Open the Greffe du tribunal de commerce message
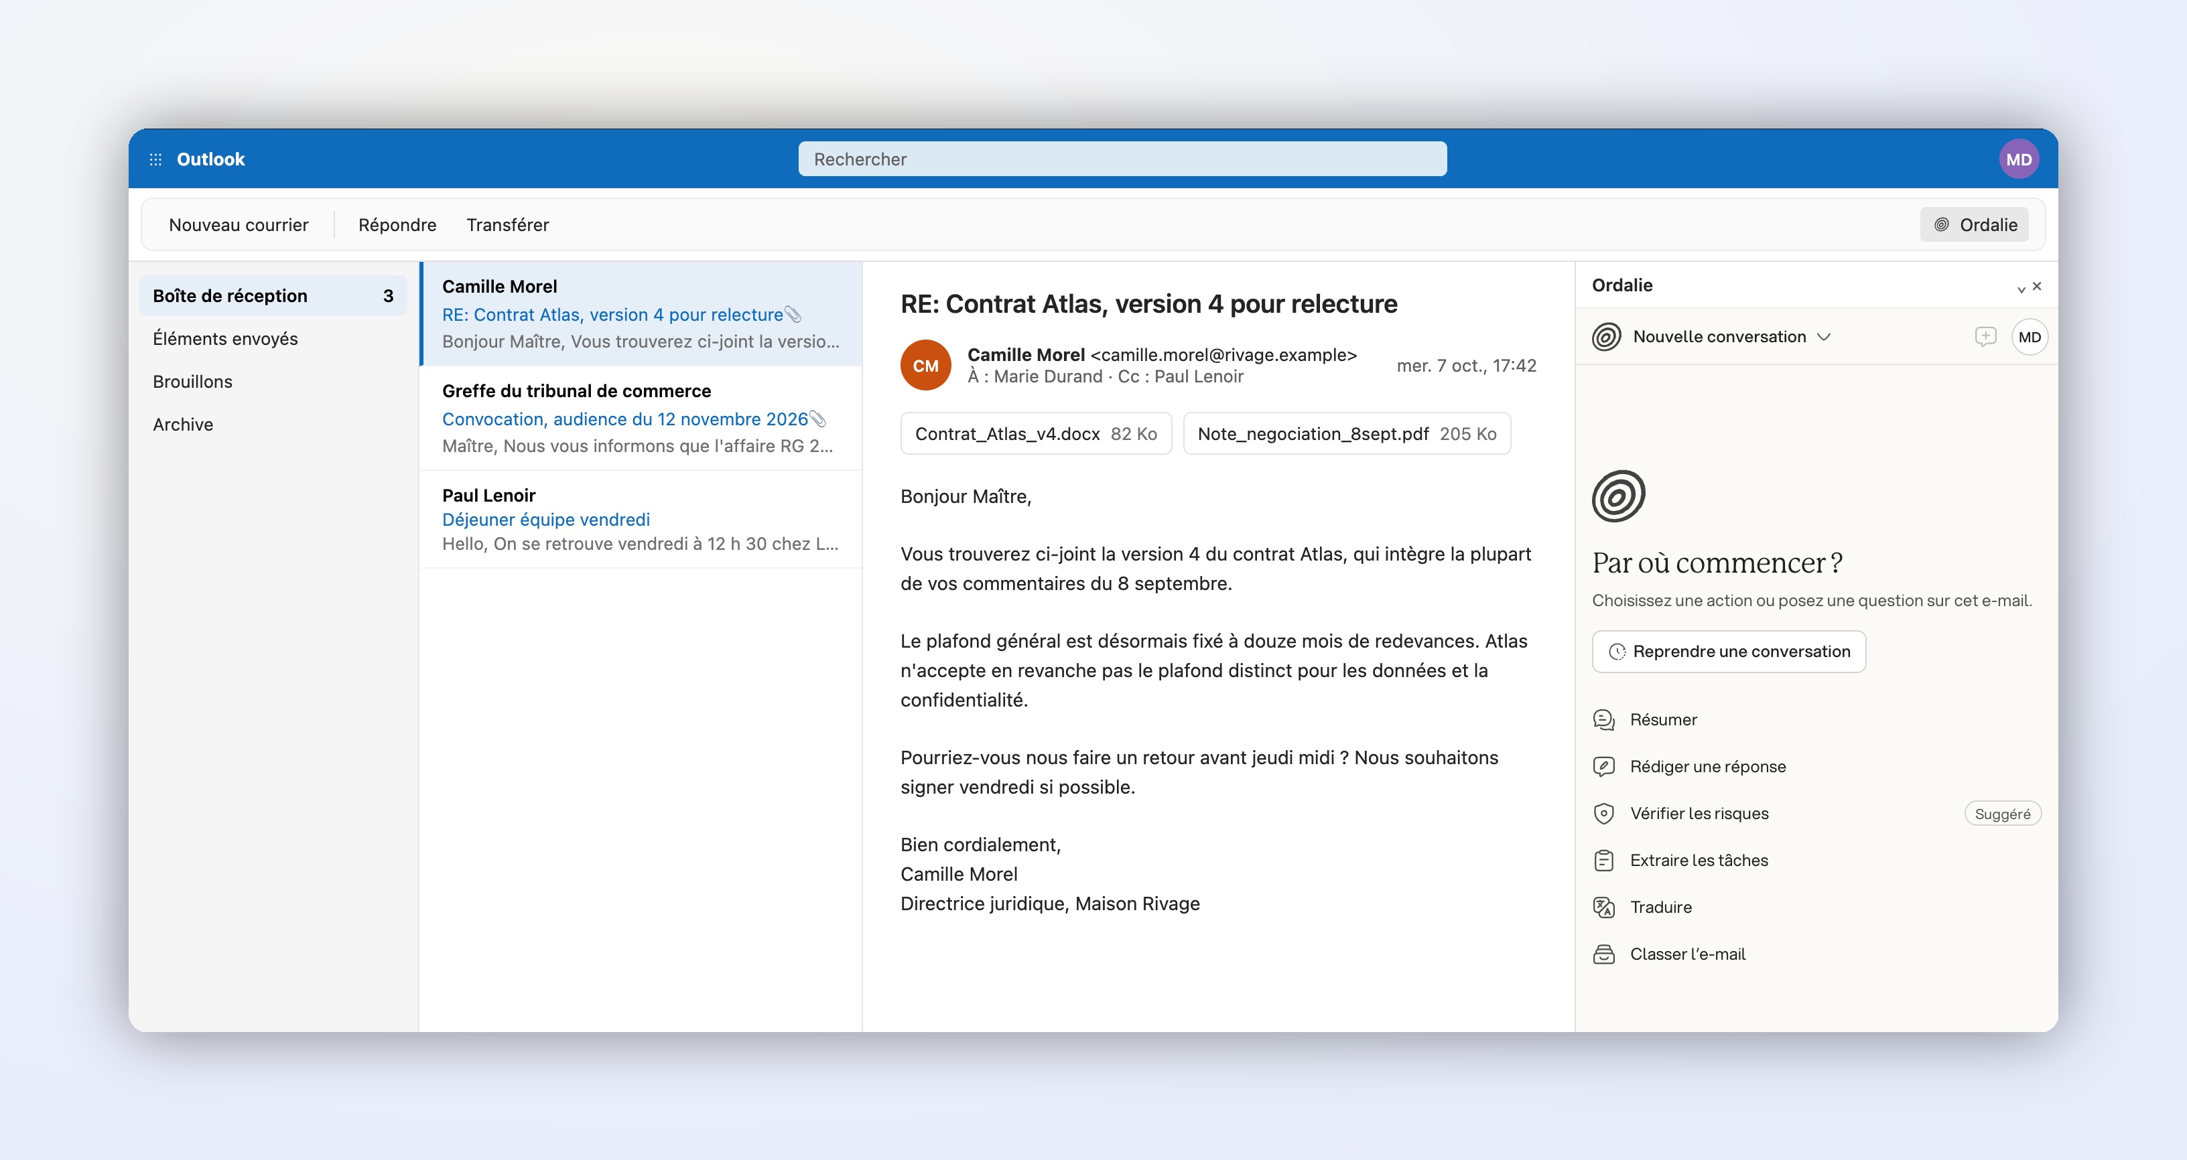2187x1160 pixels. (641, 419)
